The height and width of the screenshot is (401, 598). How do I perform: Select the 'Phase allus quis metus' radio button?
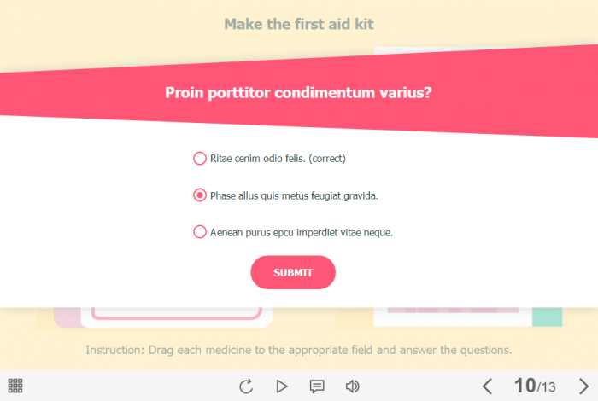point(200,195)
